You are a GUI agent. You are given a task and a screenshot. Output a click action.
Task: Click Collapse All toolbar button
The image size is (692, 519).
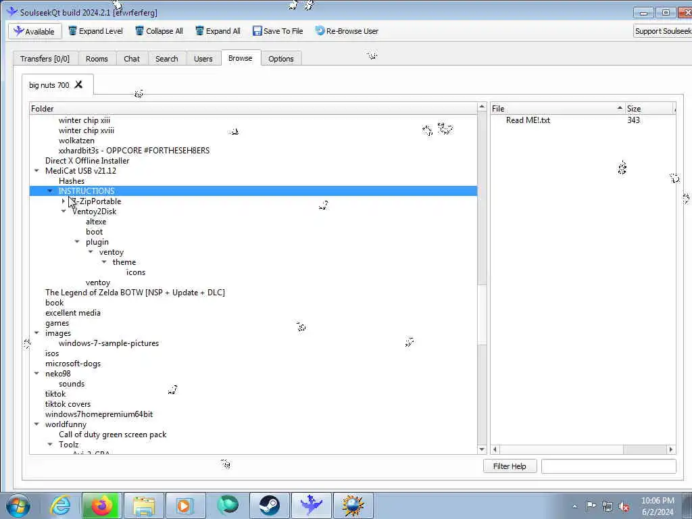[159, 31]
